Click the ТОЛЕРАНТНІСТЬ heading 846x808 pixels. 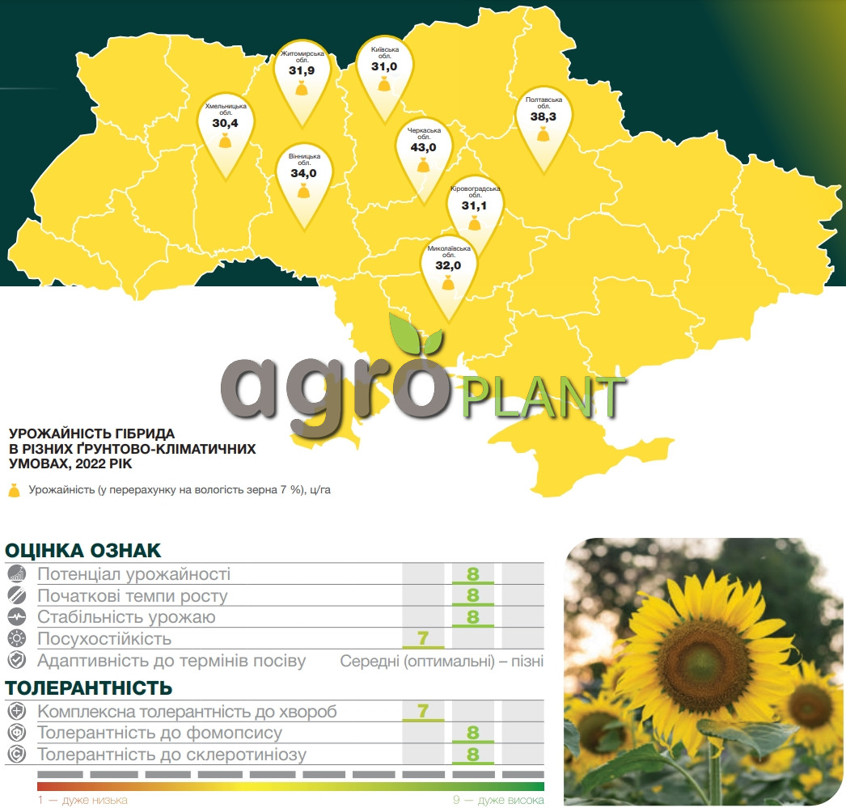[x=88, y=688]
